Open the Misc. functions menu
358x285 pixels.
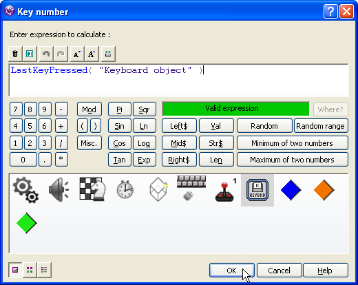pos(89,143)
